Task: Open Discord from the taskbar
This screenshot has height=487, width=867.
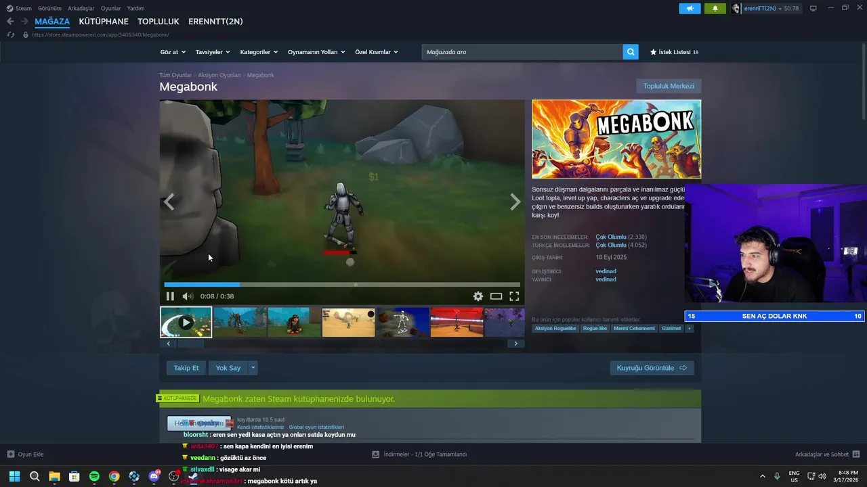Action: (x=154, y=476)
